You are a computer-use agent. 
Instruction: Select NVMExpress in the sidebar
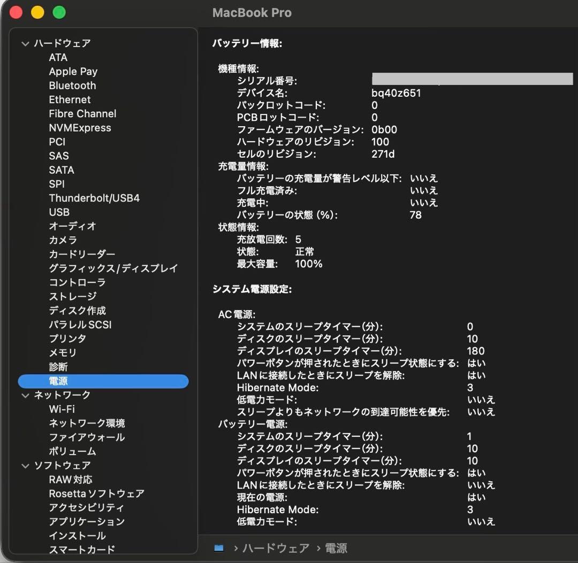coord(80,128)
